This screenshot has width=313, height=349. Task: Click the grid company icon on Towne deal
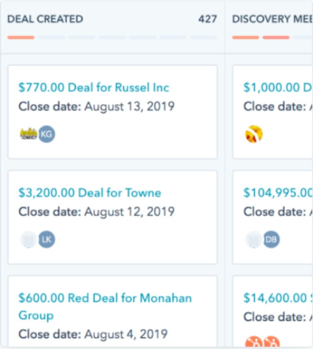tap(28, 239)
